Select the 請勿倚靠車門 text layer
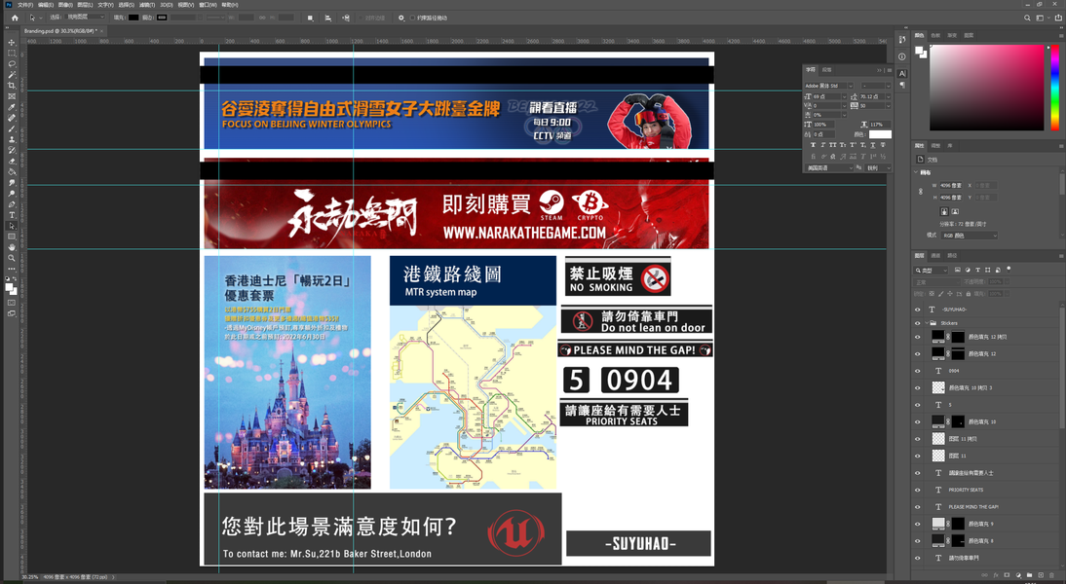Image resolution: width=1066 pixels, height=584 pixels. pos(964,558)
